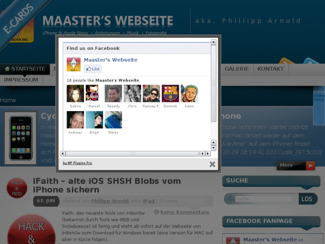
Task: Click the popup horizontal scrollbar thumb
Action: coord(132,154)
